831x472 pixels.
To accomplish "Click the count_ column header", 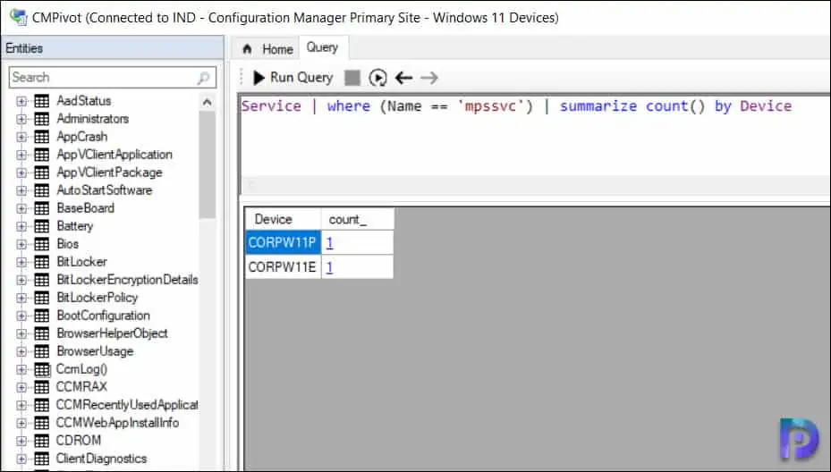I will [x=357, y=219].
